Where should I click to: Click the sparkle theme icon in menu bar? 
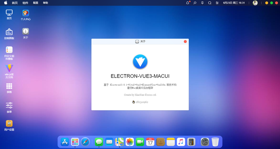click(x=195, y=3)
